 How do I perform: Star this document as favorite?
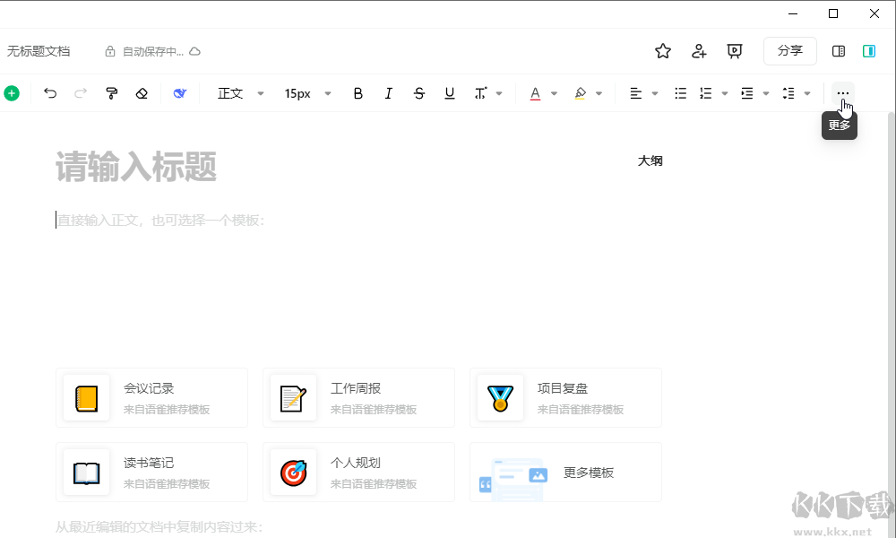662,51
